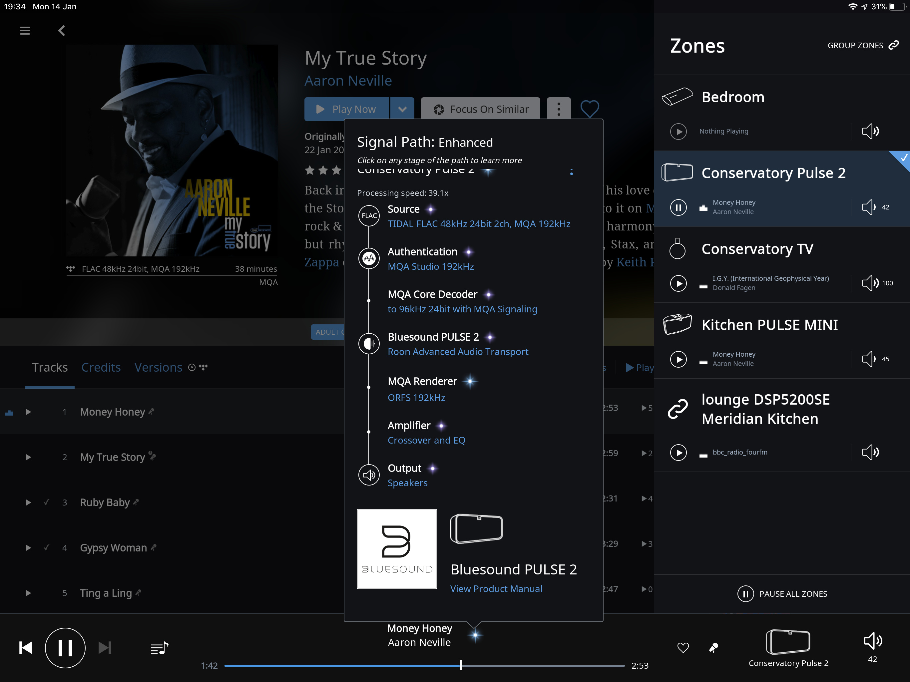Open Conservatory Pulse 2 volume icon

pos(868,207)
